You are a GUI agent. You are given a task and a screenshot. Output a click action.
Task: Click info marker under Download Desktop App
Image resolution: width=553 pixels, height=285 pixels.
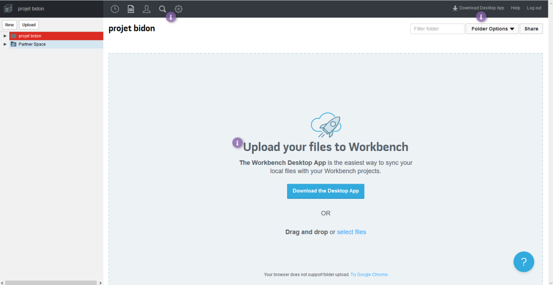(x=481, y=17)
